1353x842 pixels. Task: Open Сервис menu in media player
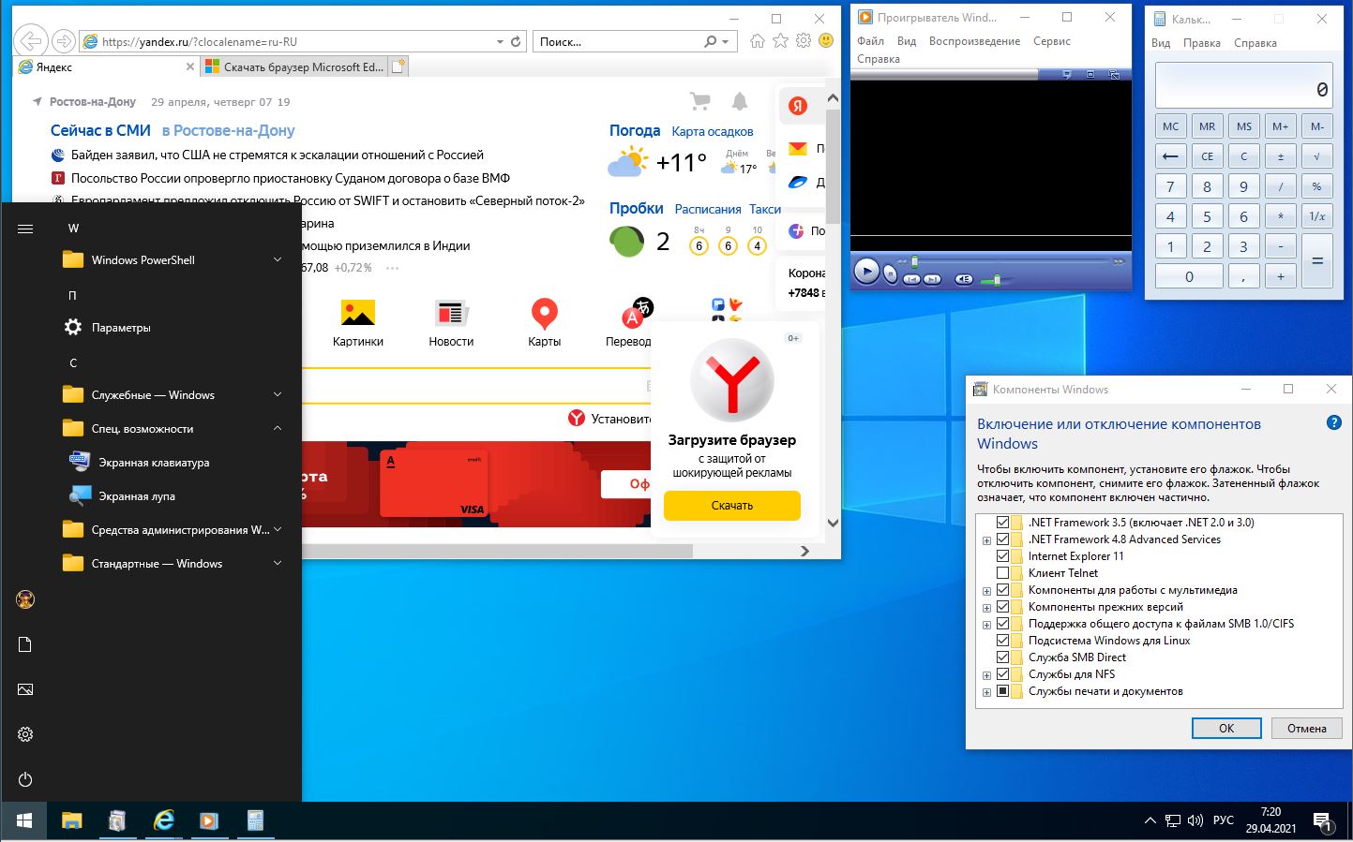click(x=1051, y=41)
